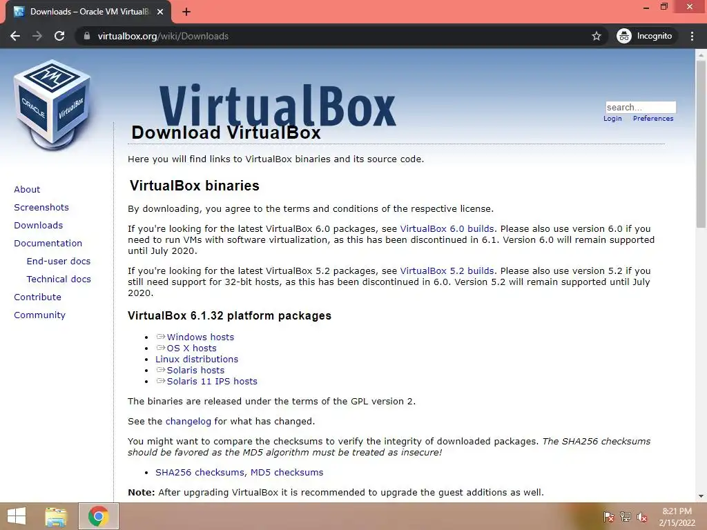This screenshot has width=707, height=530.
Task: Open Screenshots in the sidebar
Action: pyautogui.click(x=41, y=207)
